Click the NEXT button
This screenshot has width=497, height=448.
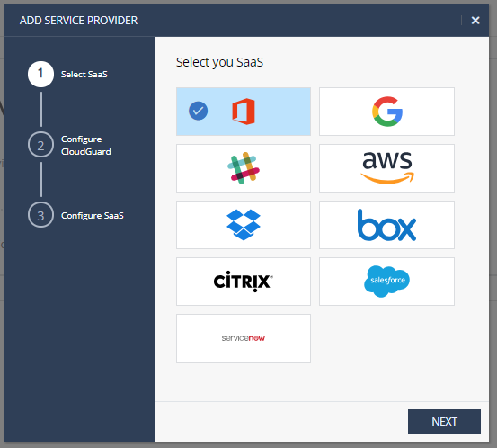click(444, 421)
